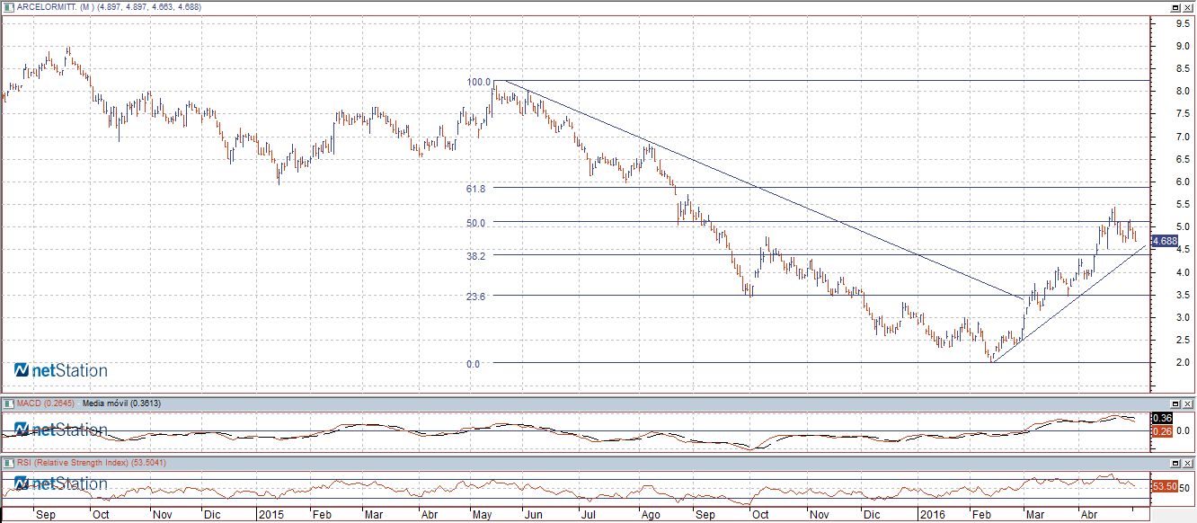
Task: Close the MACD indicator panel
Action: click(1187, 403)
